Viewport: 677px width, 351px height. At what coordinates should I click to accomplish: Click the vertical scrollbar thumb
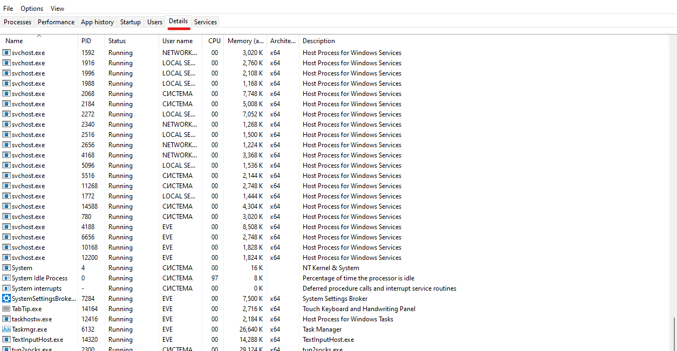click(x=674, y=333)
